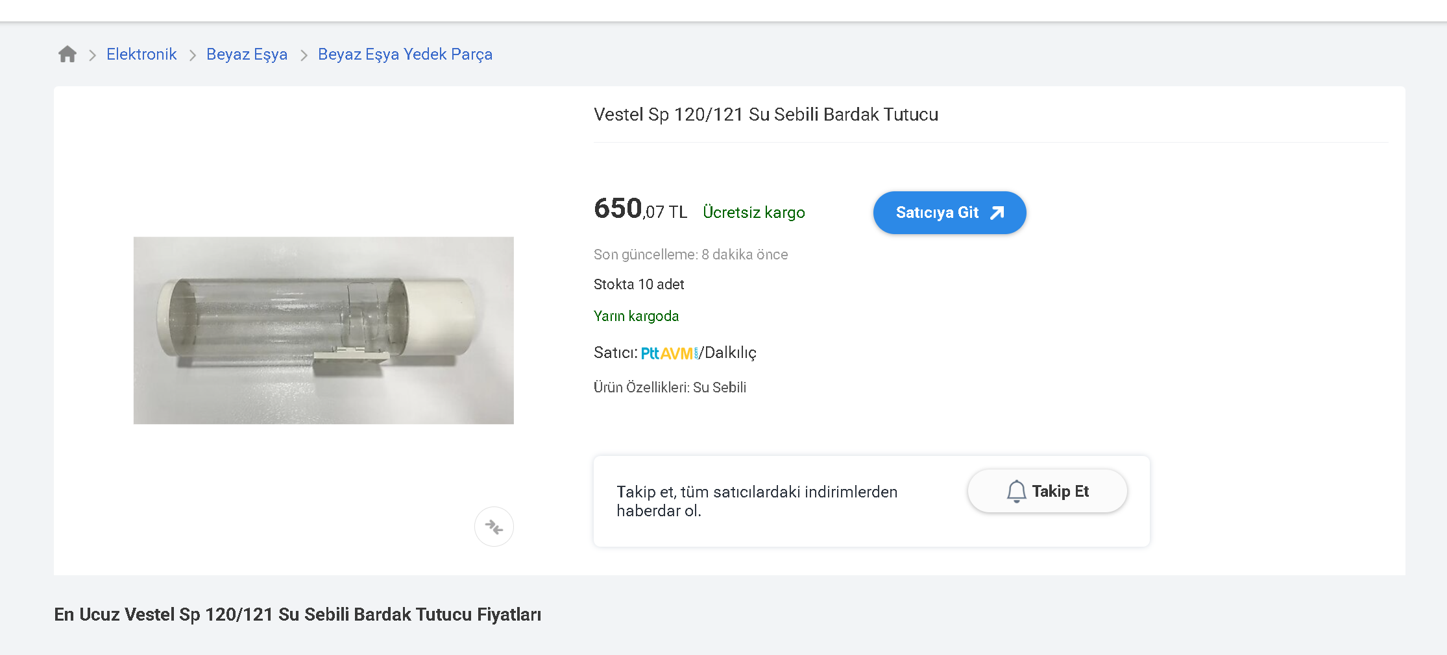Click the Stokta 10 adet text

pyautogui.click(x=638, y=285)
